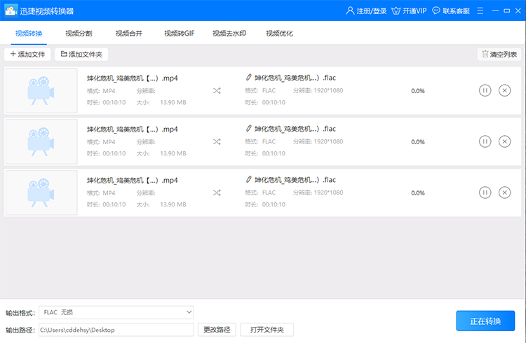
Task: Click the third video's camera thumbnail
Action: 41,192
